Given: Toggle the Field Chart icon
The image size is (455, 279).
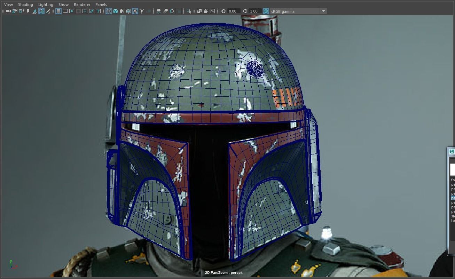Looking at the screenshot, I should 85,11.
